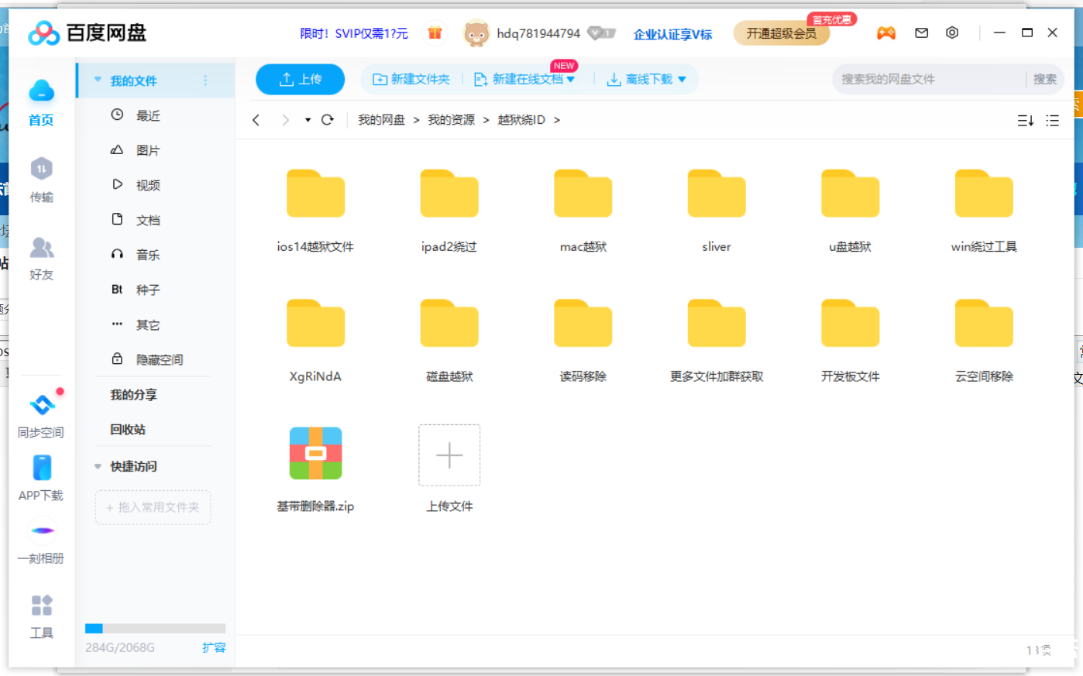1083x676 pixels.
Task: Open the 读码移除 folder
Action: [x=583, y=324]
